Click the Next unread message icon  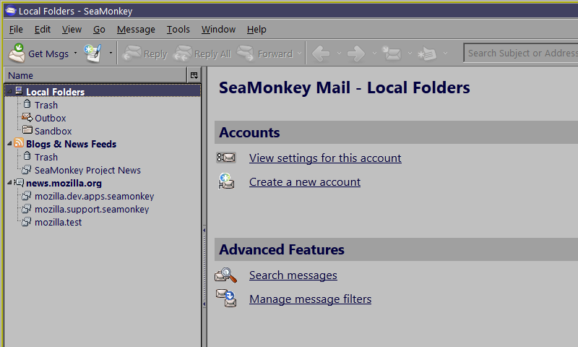(427, 53)
